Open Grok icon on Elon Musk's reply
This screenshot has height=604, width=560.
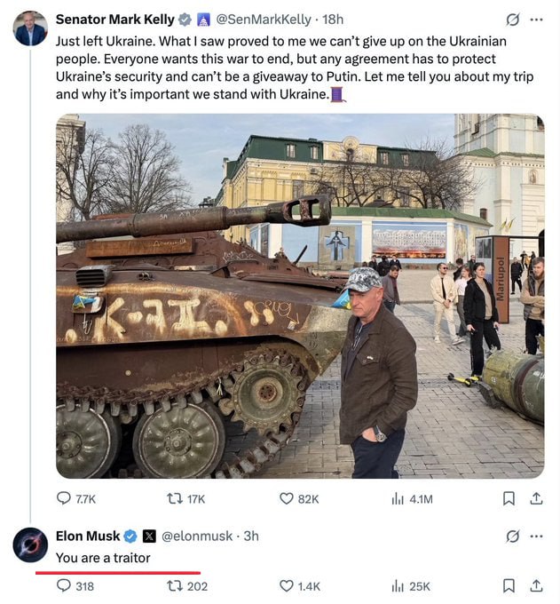pos(513,536)
